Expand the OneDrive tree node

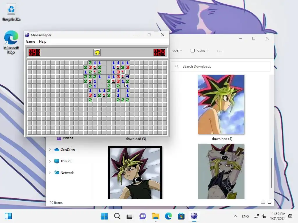[x=50, y=150]
